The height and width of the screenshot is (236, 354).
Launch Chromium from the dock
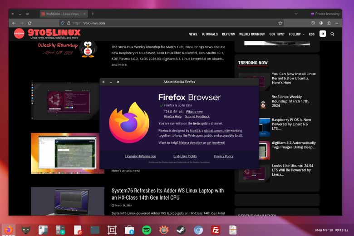[x=198, y=230]
